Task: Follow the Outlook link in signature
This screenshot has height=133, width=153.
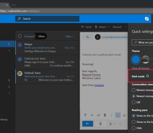Action: click(99, 85)
